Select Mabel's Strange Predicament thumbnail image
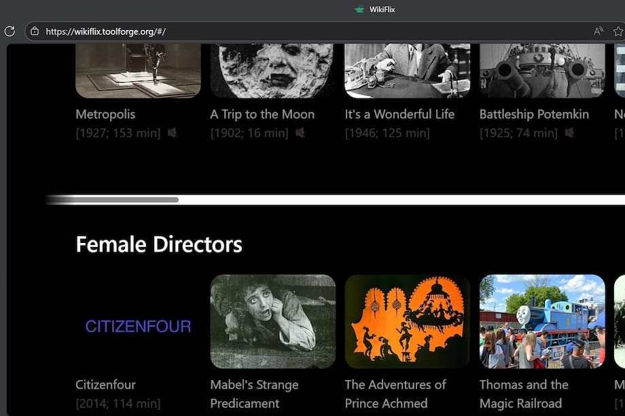The image size is (625, 416). [x=272, y=322]
